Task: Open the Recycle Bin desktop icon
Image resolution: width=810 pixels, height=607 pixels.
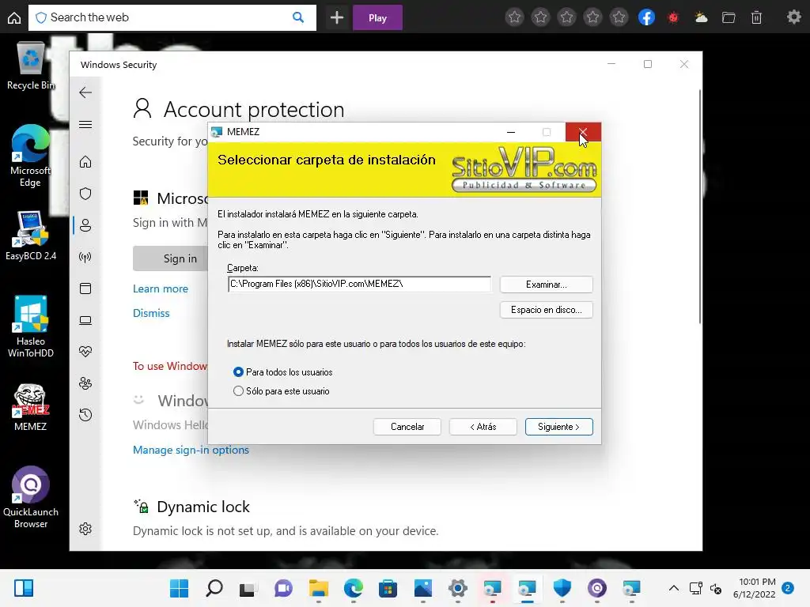Action: click(31, 66)
